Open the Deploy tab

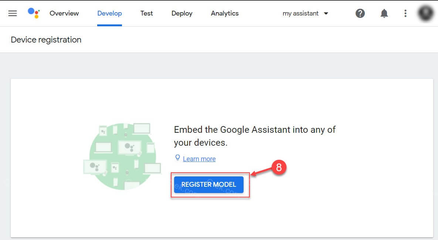click(x=181, y=13)
